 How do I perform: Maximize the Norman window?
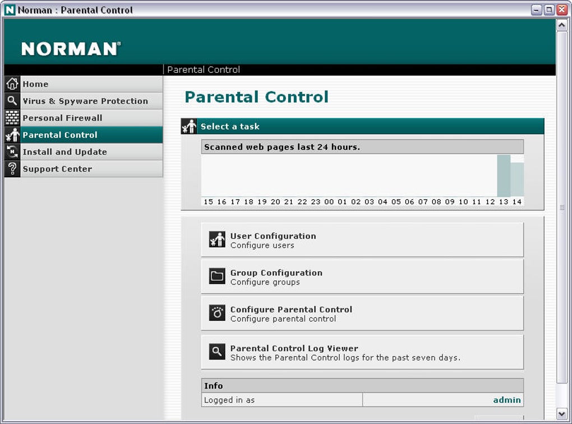coord(549,10)
